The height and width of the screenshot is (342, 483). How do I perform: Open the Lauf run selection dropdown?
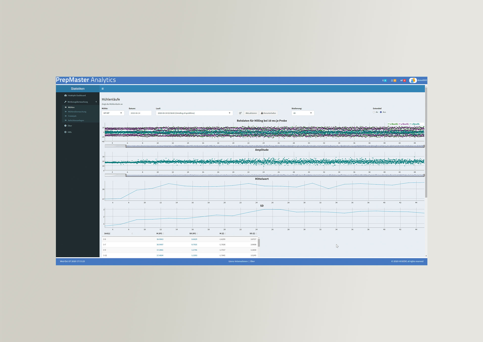pyautogui.click(x=194, y=113)
